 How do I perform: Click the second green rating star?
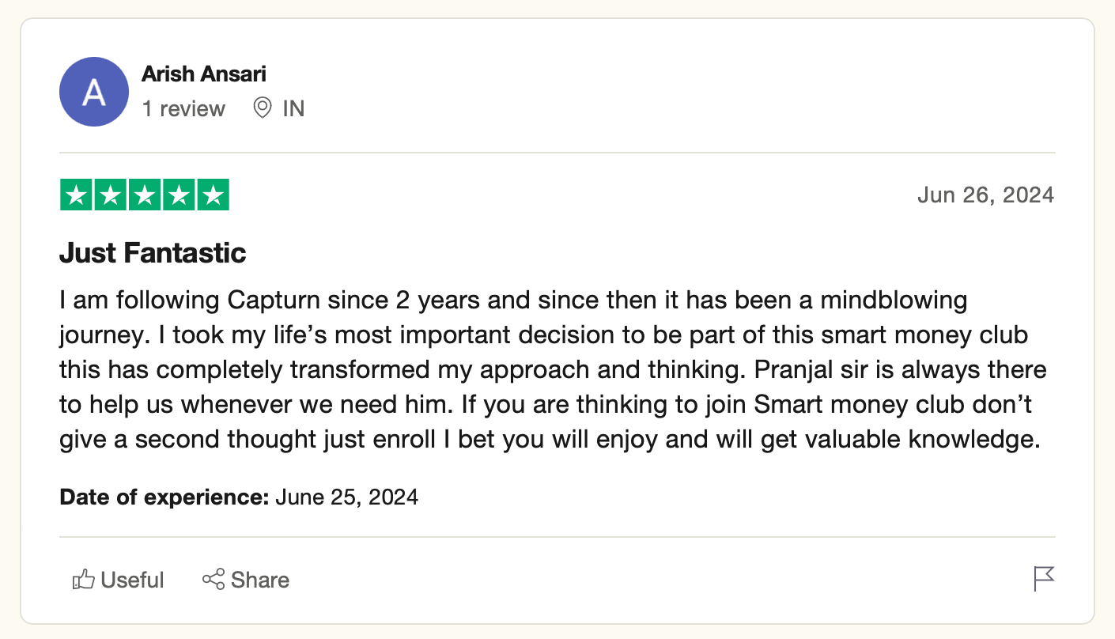111,195
